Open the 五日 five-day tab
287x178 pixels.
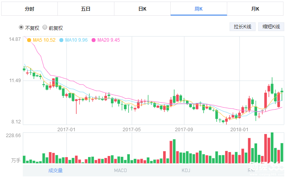[x=86, y=9]
